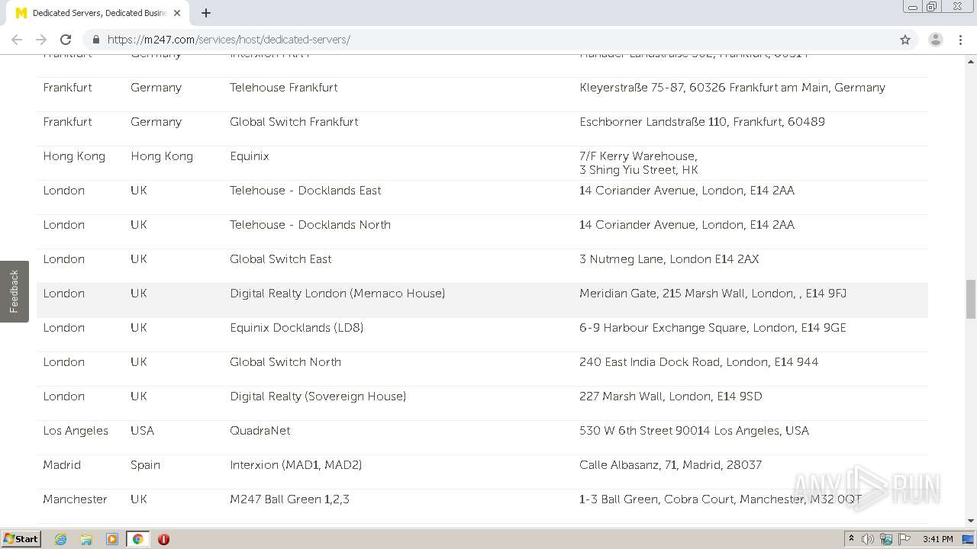
Task: Click address 7/F Kerry Warehouse
Action: pyautogui.click(x=639, y=163)
